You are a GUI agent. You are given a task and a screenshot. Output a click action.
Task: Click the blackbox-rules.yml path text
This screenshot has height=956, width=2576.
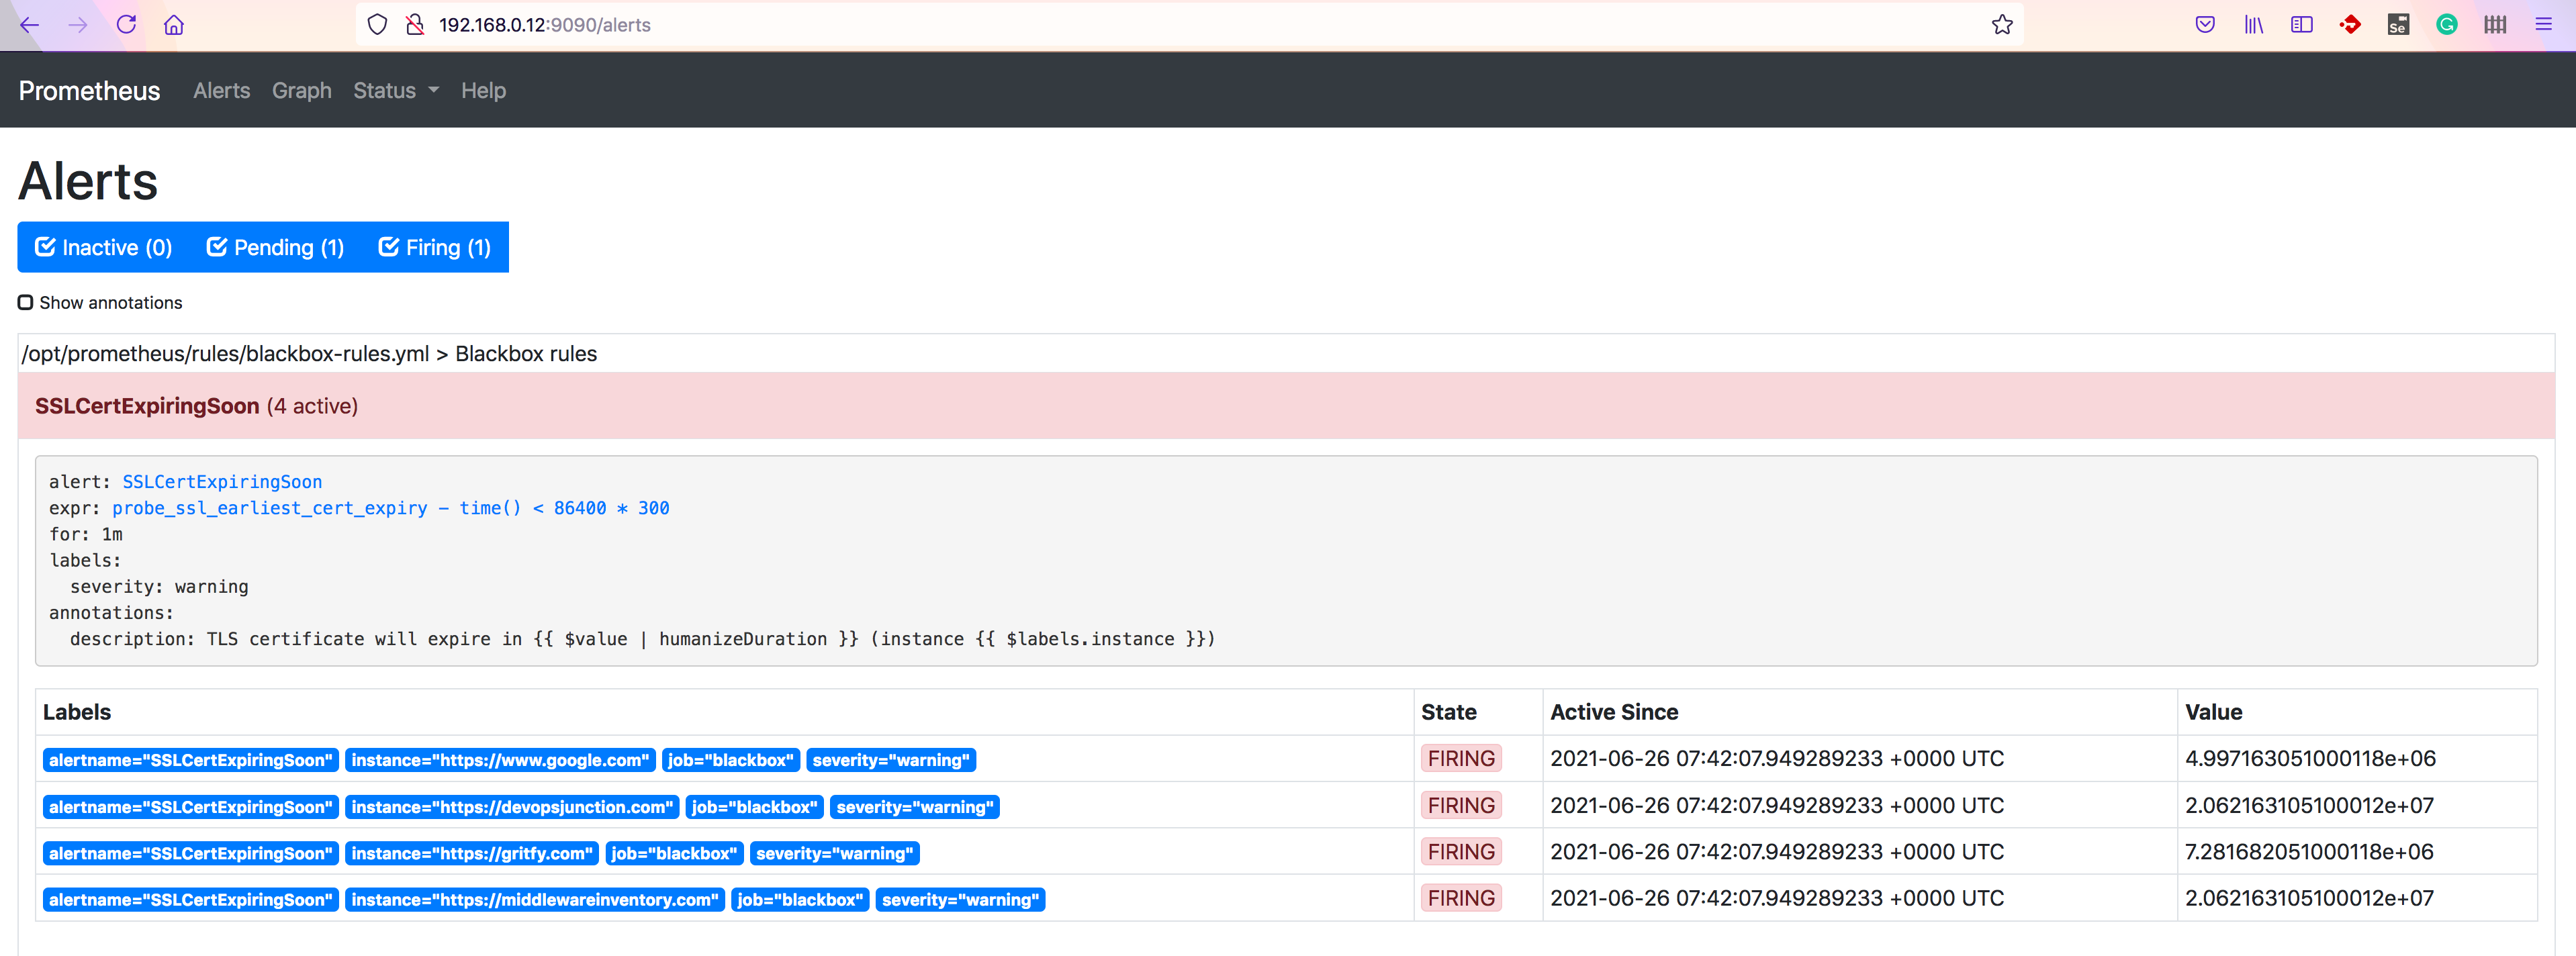coord(225,354)
